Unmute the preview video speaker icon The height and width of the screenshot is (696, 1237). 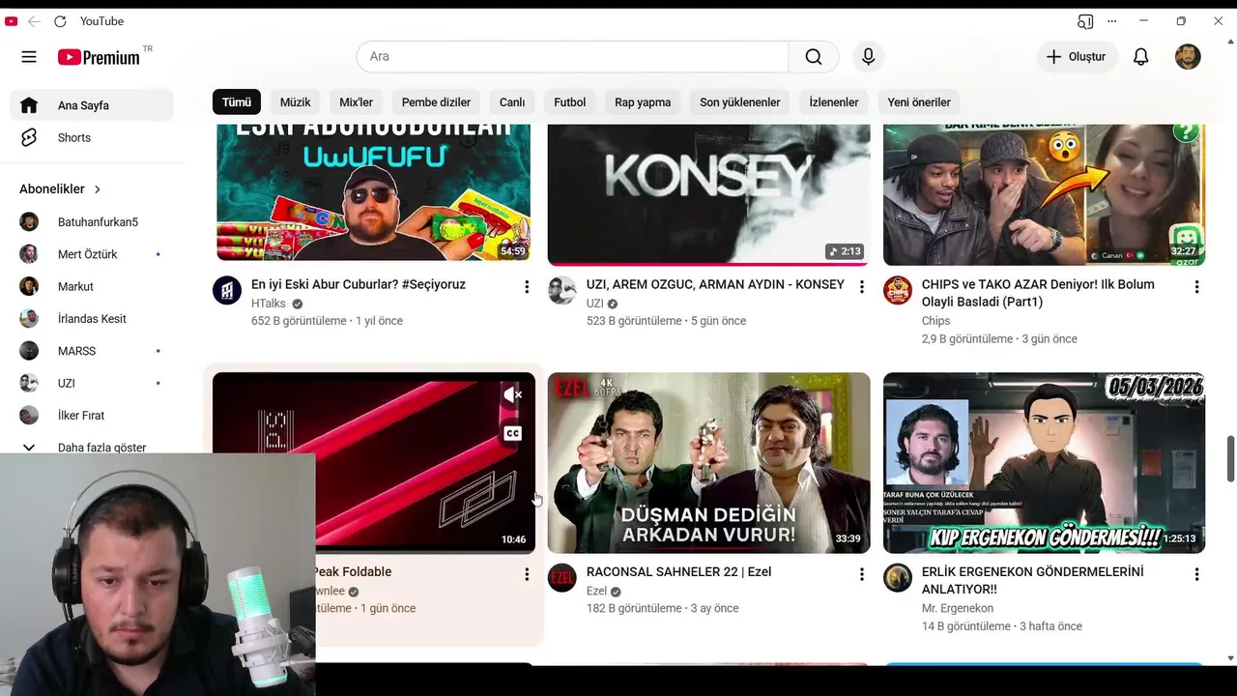[513, 394]
